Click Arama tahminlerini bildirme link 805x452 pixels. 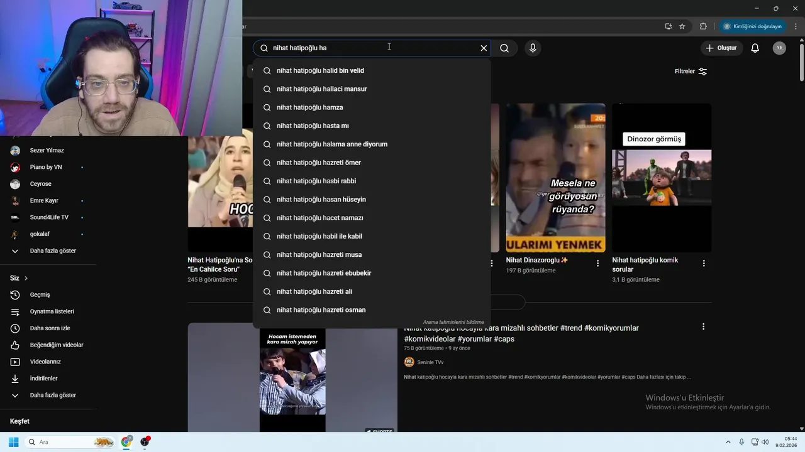pos(453,322)
